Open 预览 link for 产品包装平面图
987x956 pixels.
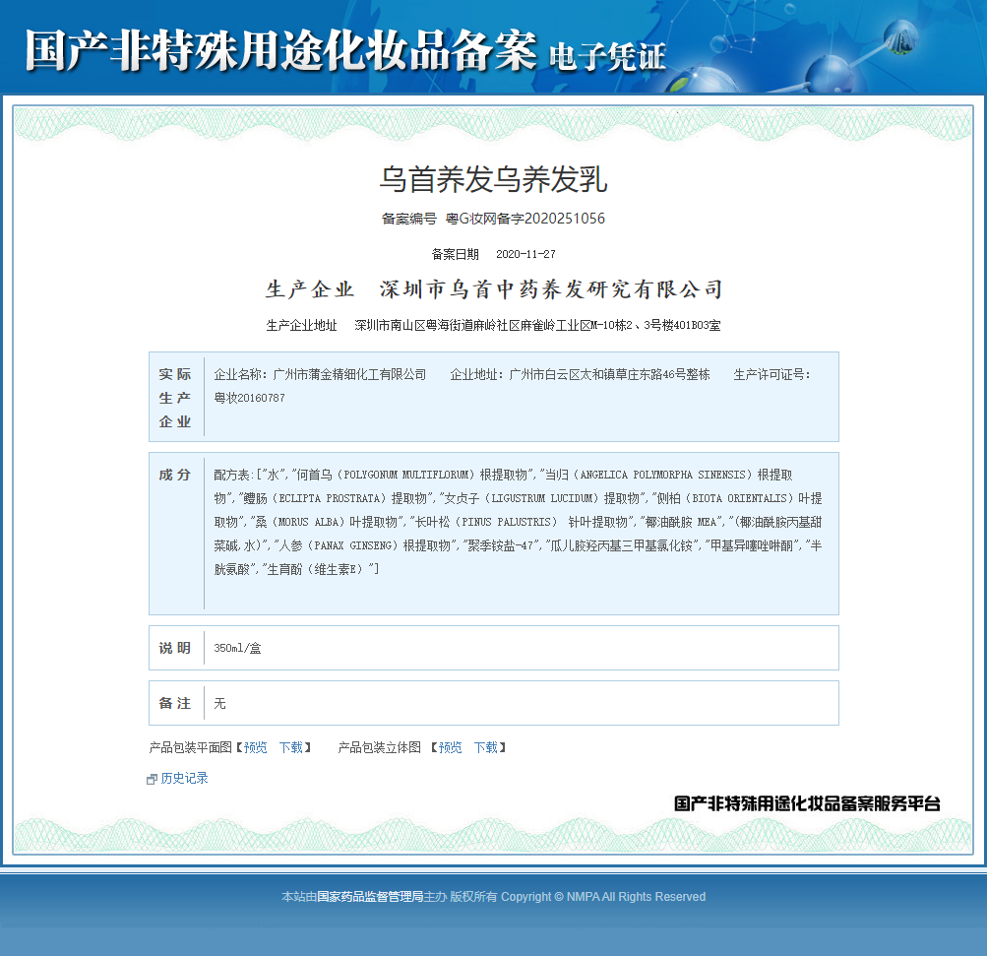click(256, 747)
